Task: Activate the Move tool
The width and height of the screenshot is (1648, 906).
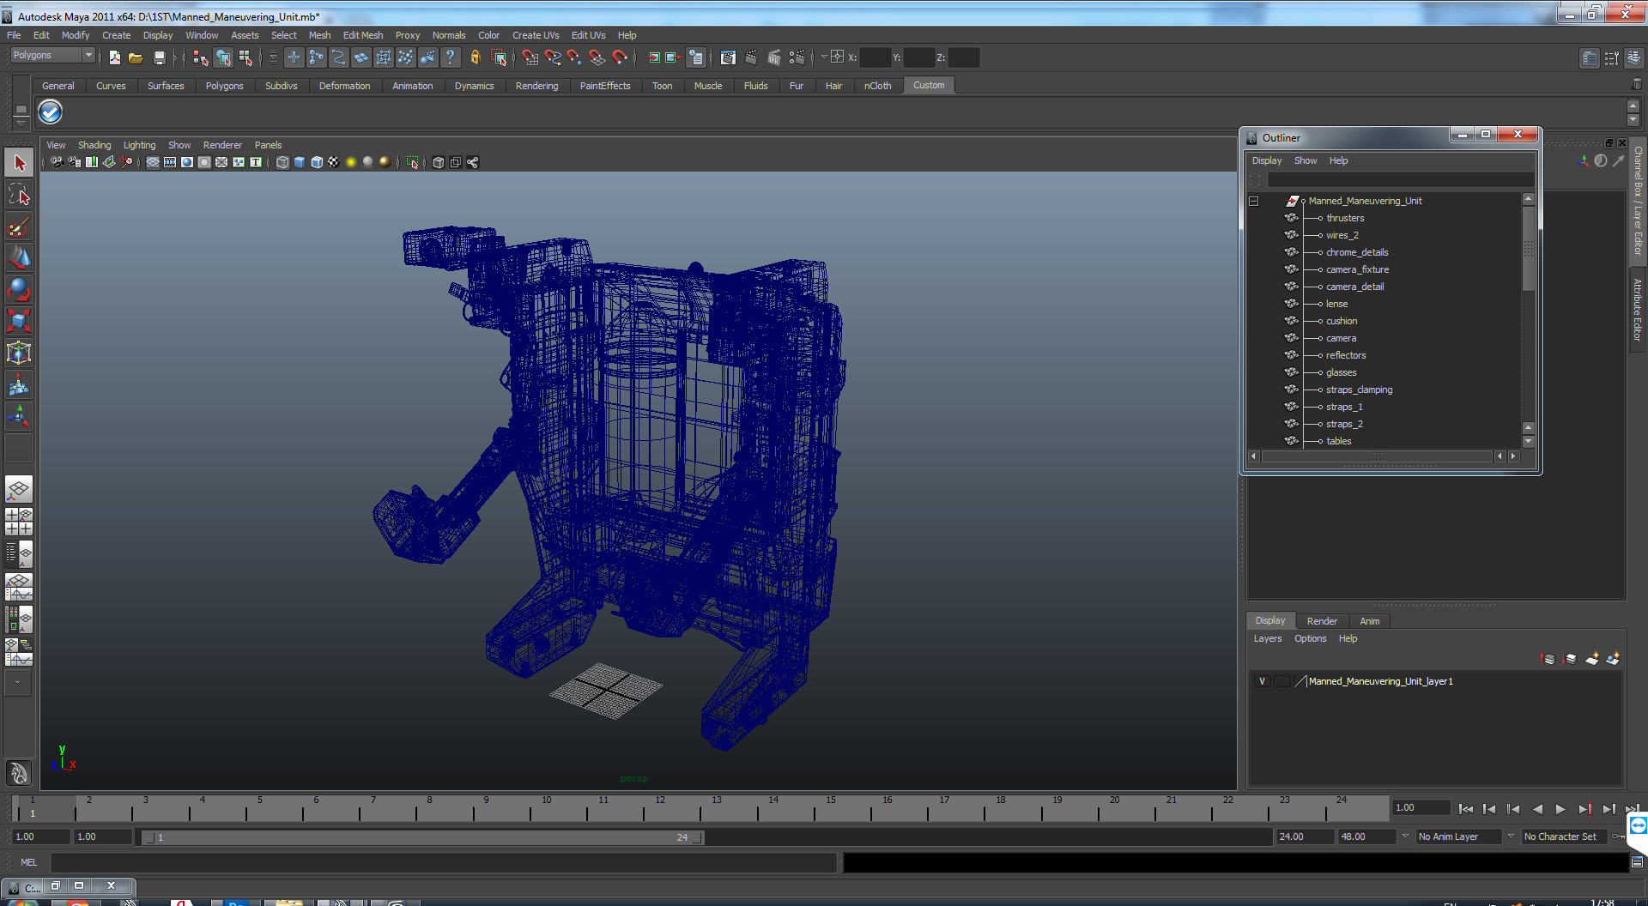Action: [x=19, y=258]
